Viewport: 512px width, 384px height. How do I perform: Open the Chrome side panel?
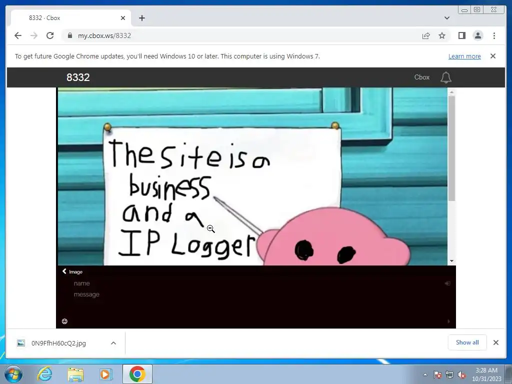tap(461, 35)
